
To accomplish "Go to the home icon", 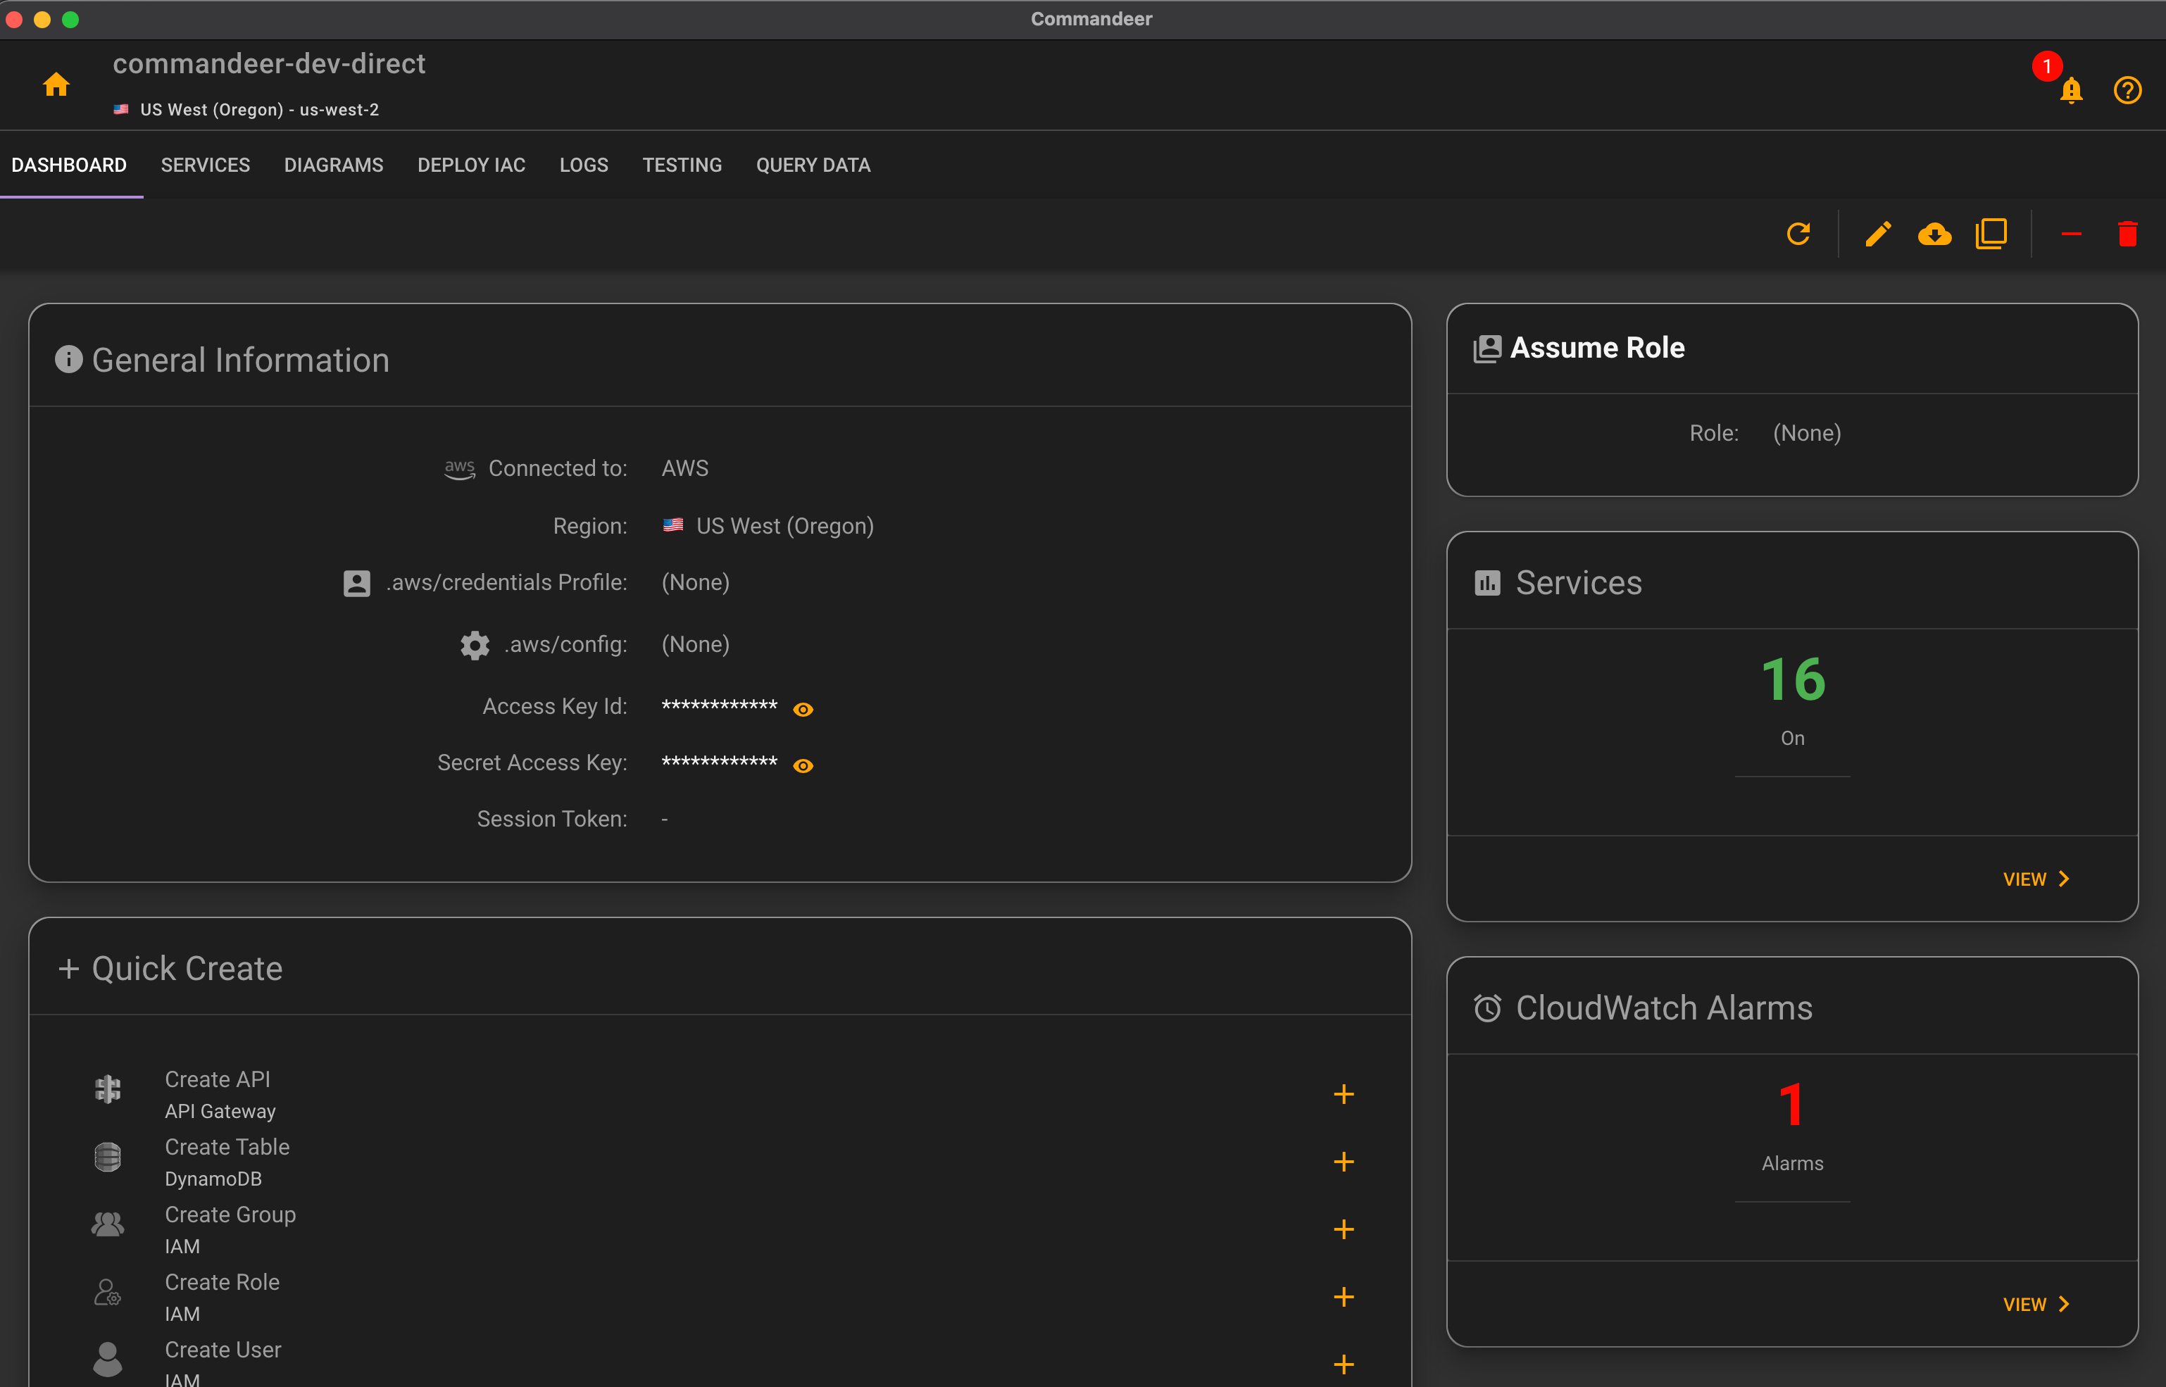I will 56,84.
